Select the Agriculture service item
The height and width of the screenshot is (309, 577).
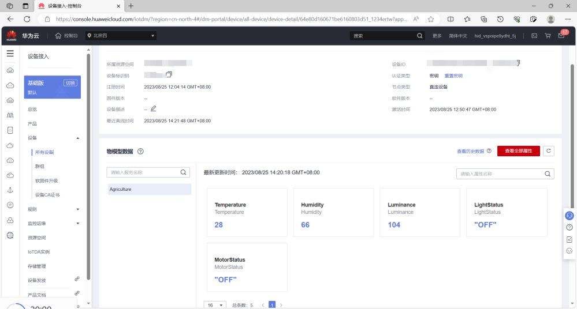(149, 189)
